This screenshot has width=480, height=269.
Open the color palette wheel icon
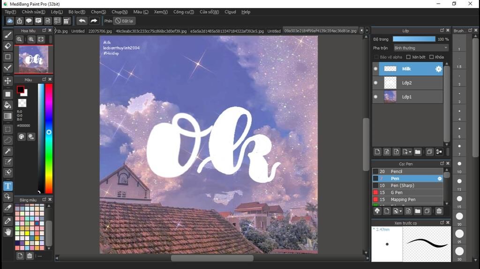(x=22, y=137)
